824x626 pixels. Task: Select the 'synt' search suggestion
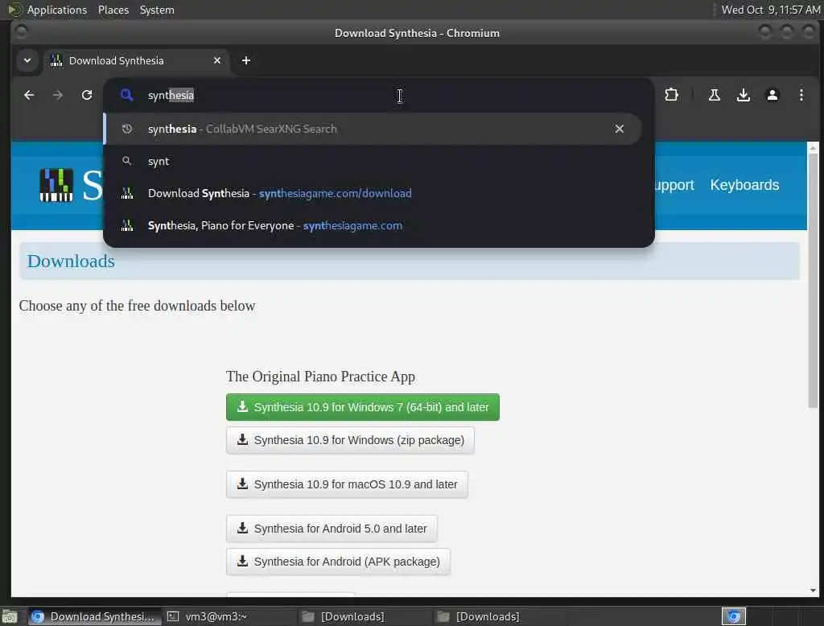click(x=373, y=162)
